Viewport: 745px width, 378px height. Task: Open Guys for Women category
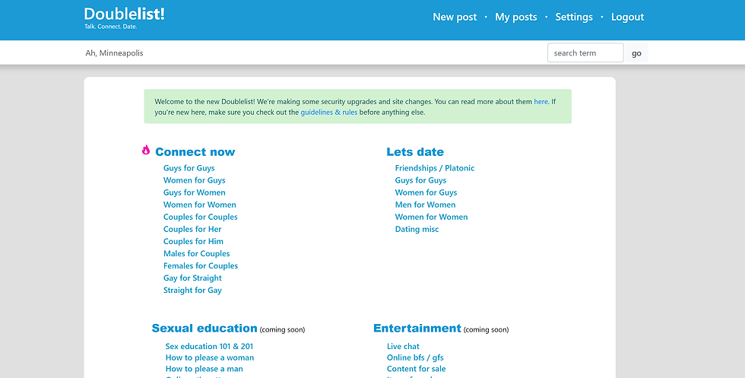pyautogui.click(x=195, y=192)
